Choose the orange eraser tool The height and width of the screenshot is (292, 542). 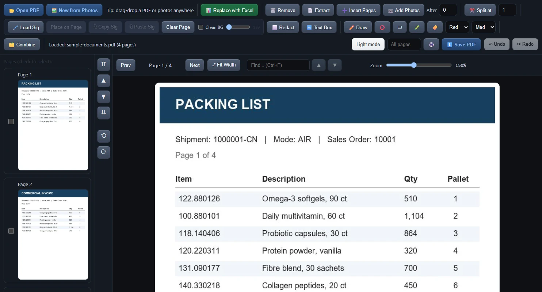pos(435,27)
